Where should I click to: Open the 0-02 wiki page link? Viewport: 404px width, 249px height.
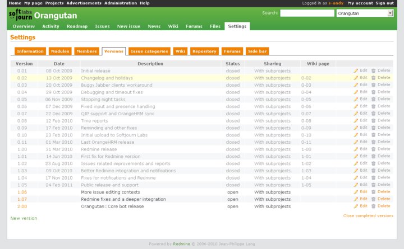click(306, 78)
